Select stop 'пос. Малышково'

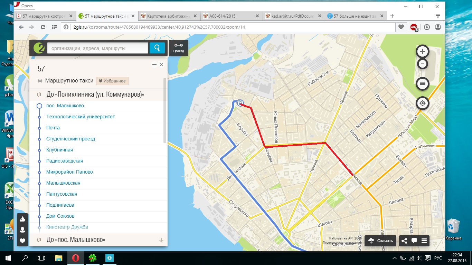(x=65, y=106)
